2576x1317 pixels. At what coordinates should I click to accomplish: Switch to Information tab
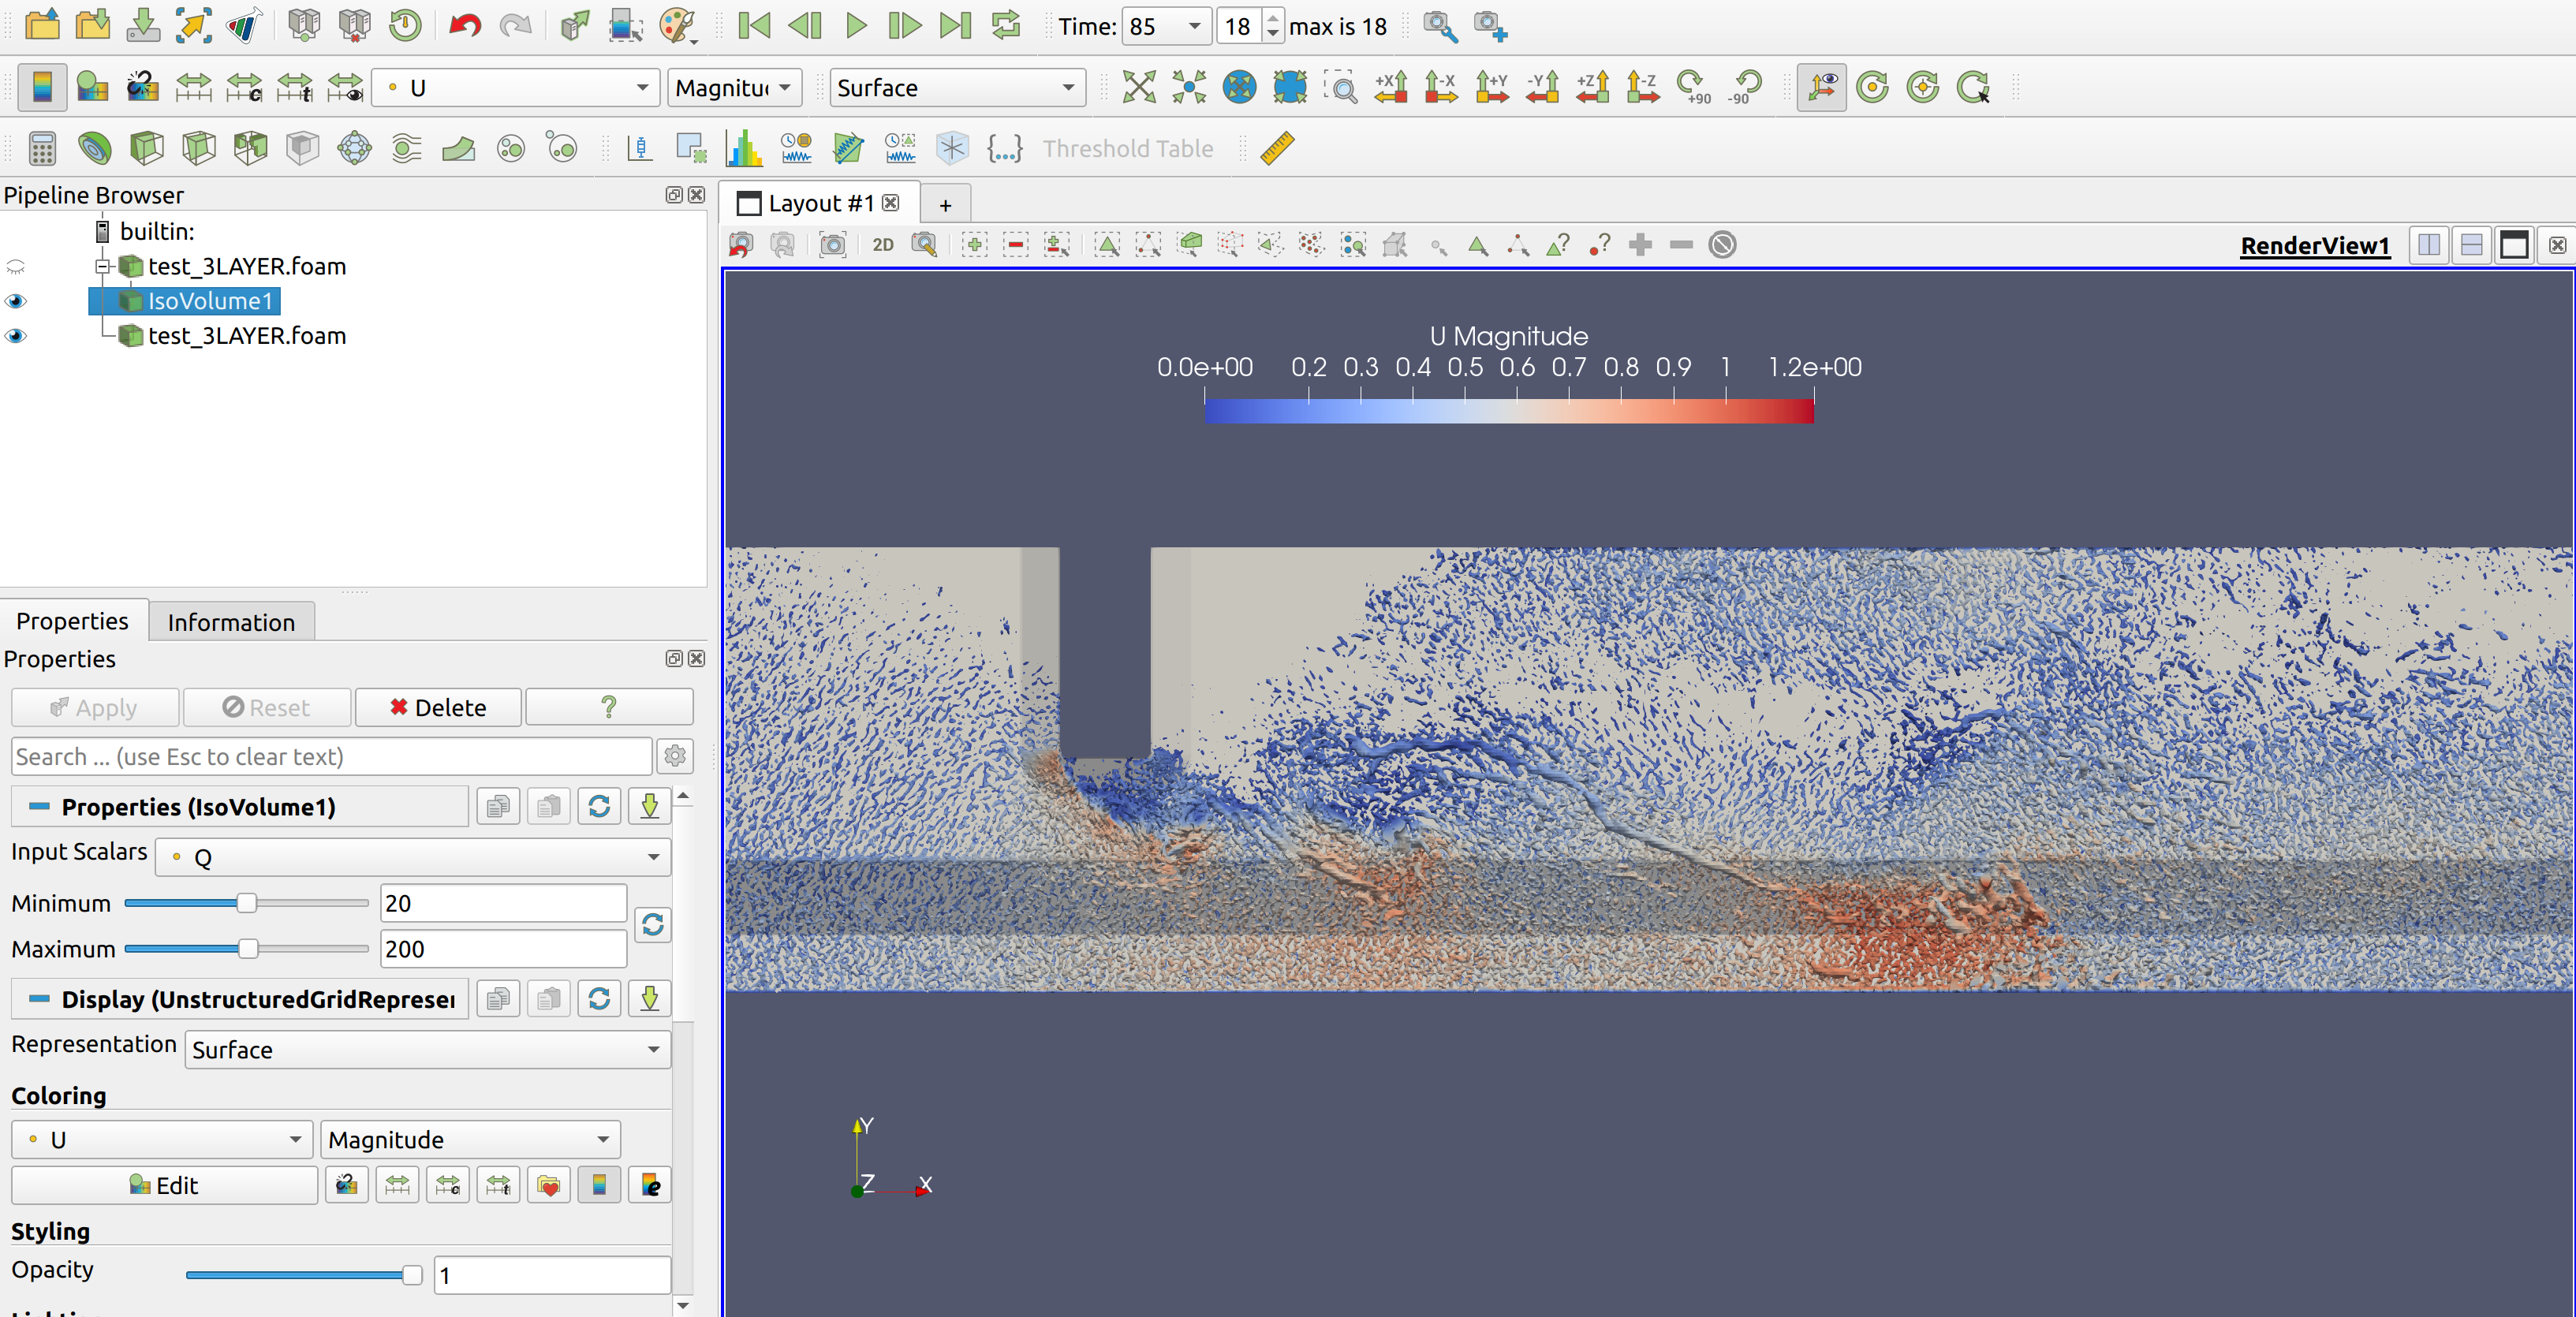coord(231,622)
